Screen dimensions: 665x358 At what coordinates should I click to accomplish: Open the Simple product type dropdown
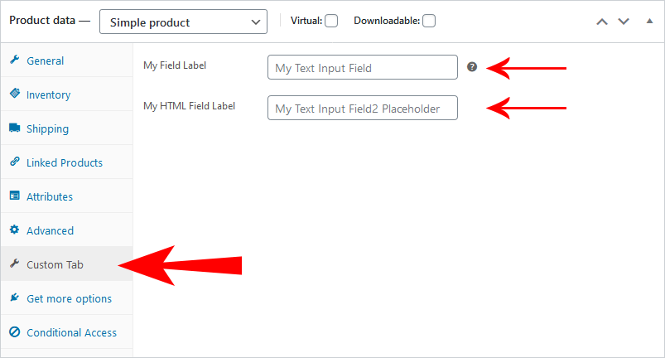[183, 22]
